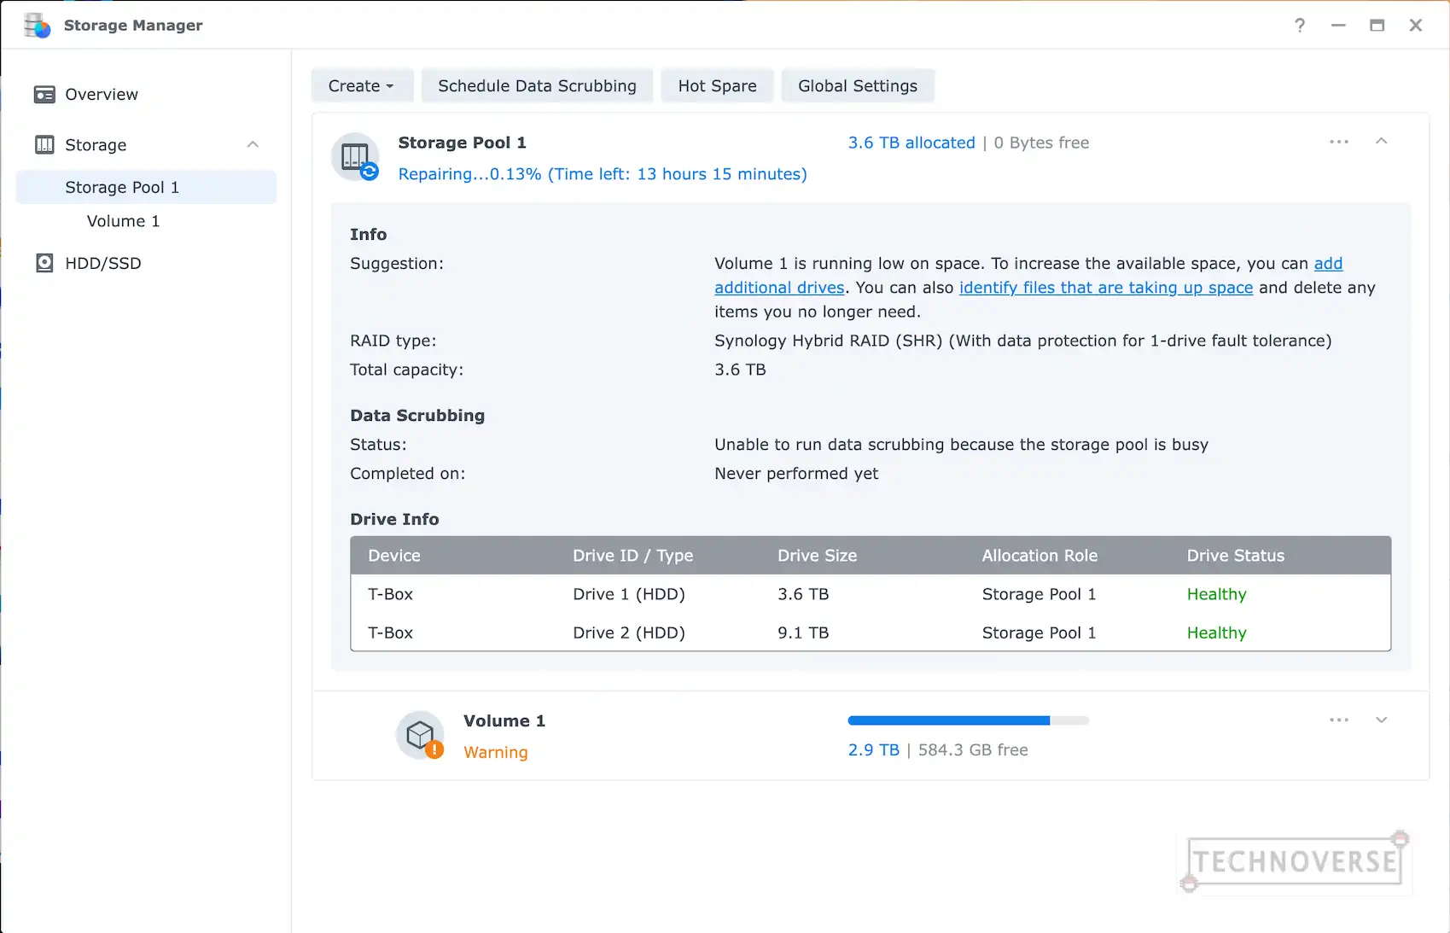
Task: Open the Create dropdown menu
Action: [362, 86]
